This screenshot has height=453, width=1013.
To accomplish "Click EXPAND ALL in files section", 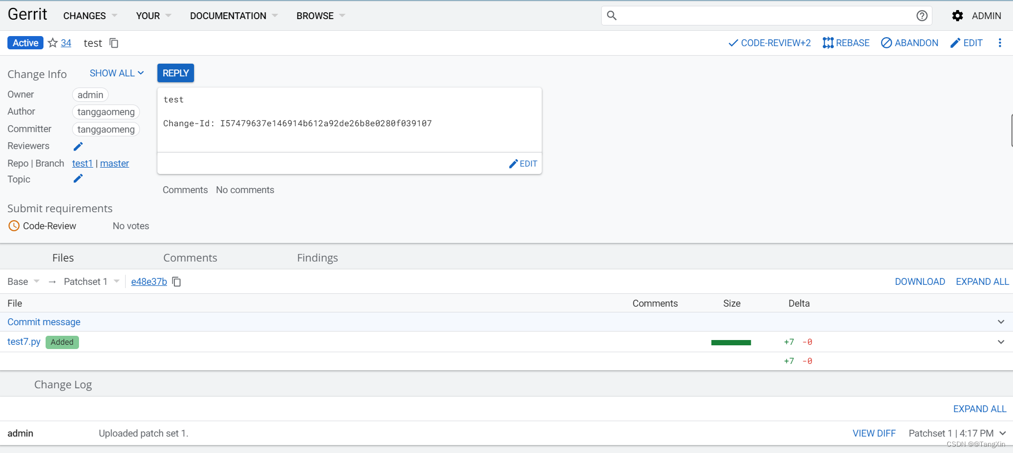I will [x=982, y=282].
